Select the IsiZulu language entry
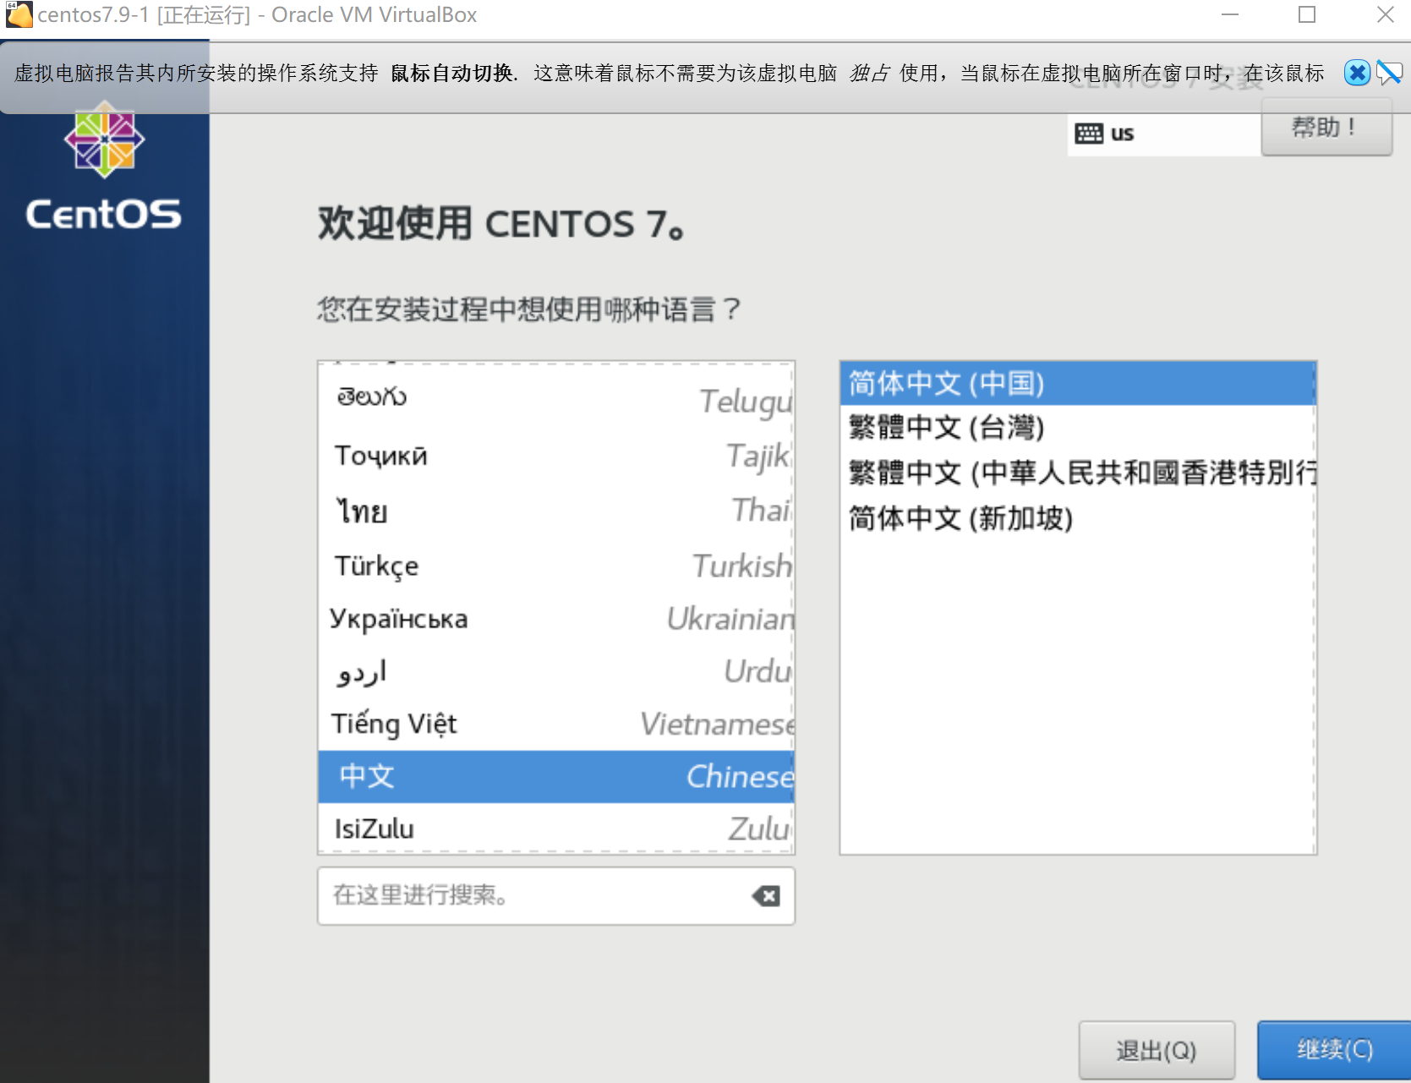Image resolution: width=1411 pixels, height=1083 pixels. (x=507, y=829)
